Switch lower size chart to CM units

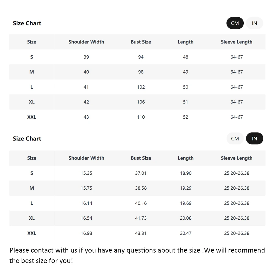(235, 139)
